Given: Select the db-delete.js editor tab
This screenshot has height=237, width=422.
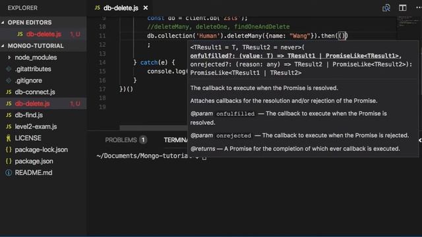Looking at the screenshot, I should click(x=121, y=8).
